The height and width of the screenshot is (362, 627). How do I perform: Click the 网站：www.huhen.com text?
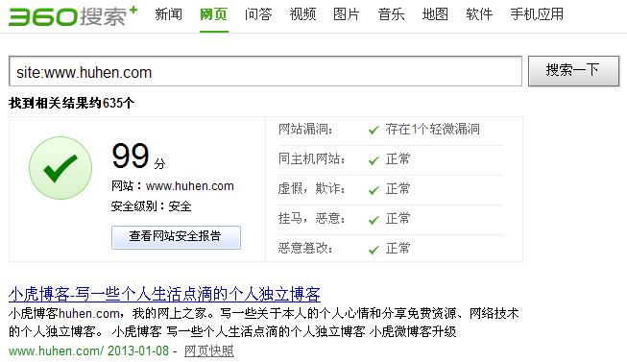coord(172,186)
